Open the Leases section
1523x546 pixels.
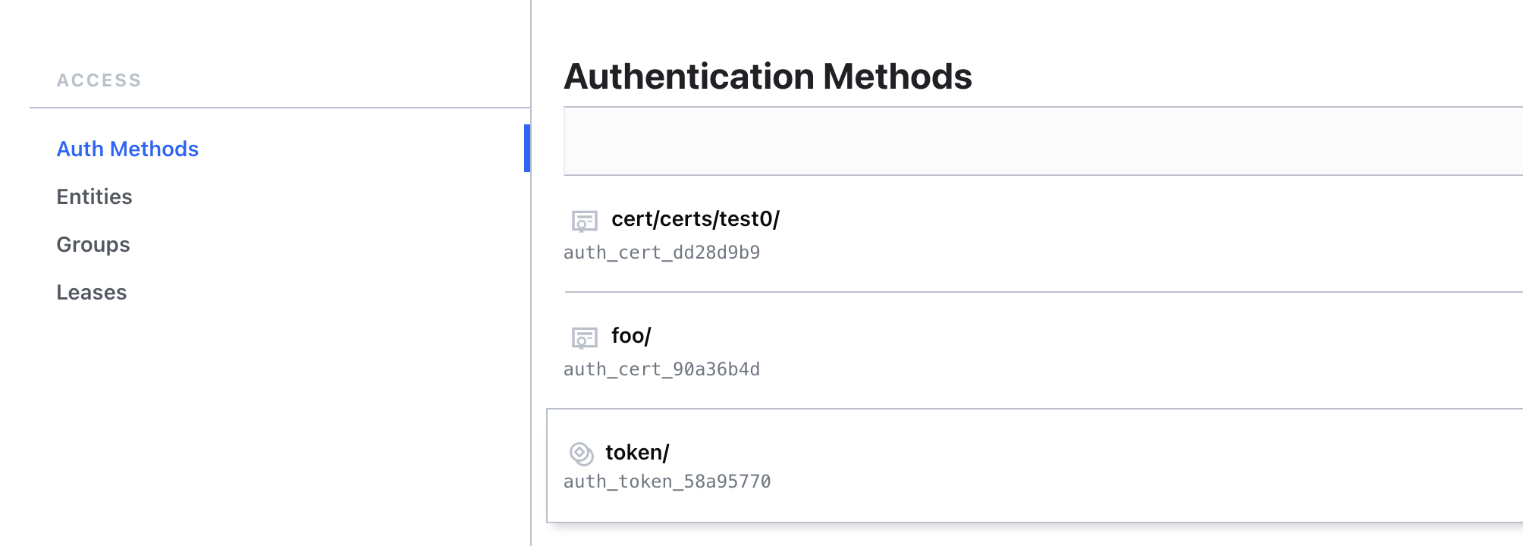click(x=91, y=292)
